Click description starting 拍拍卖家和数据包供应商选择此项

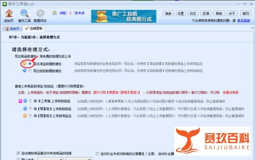click(139, 71)
